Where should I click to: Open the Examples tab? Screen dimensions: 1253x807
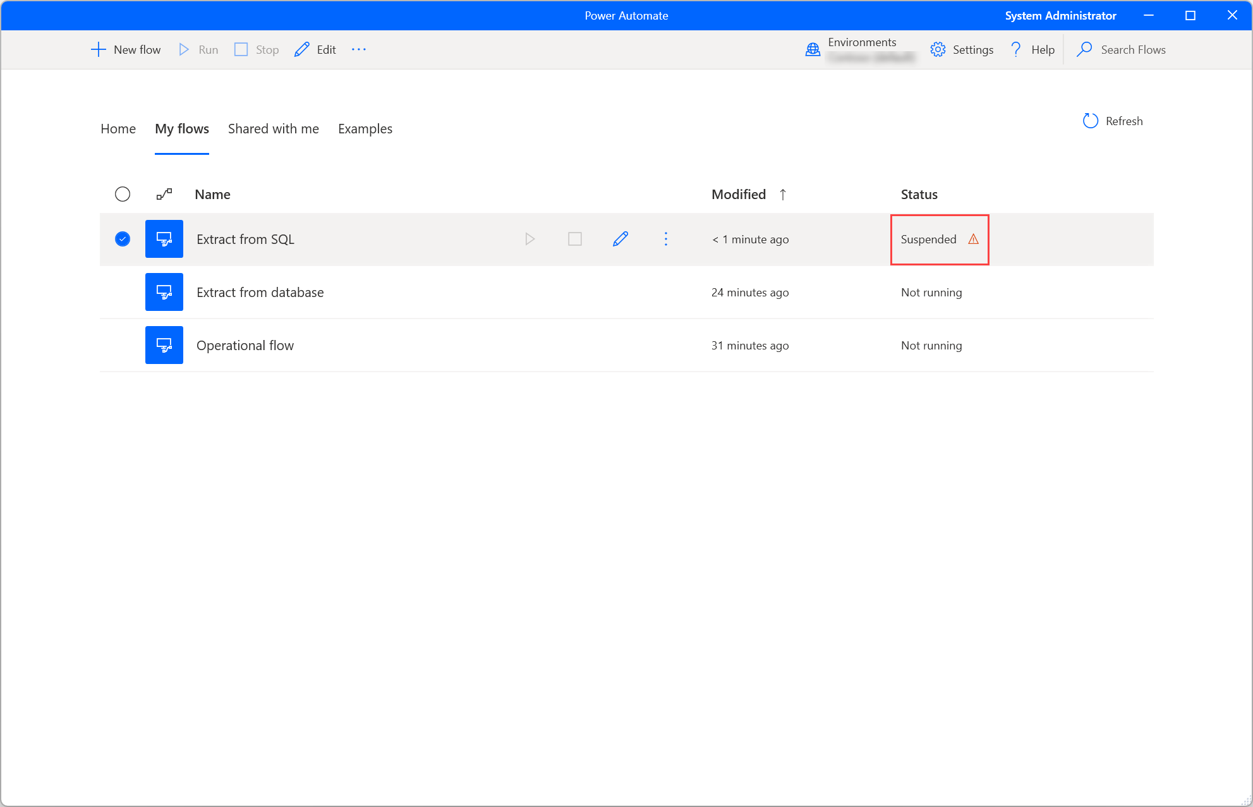pyautogui.click(x=365, y=129)
